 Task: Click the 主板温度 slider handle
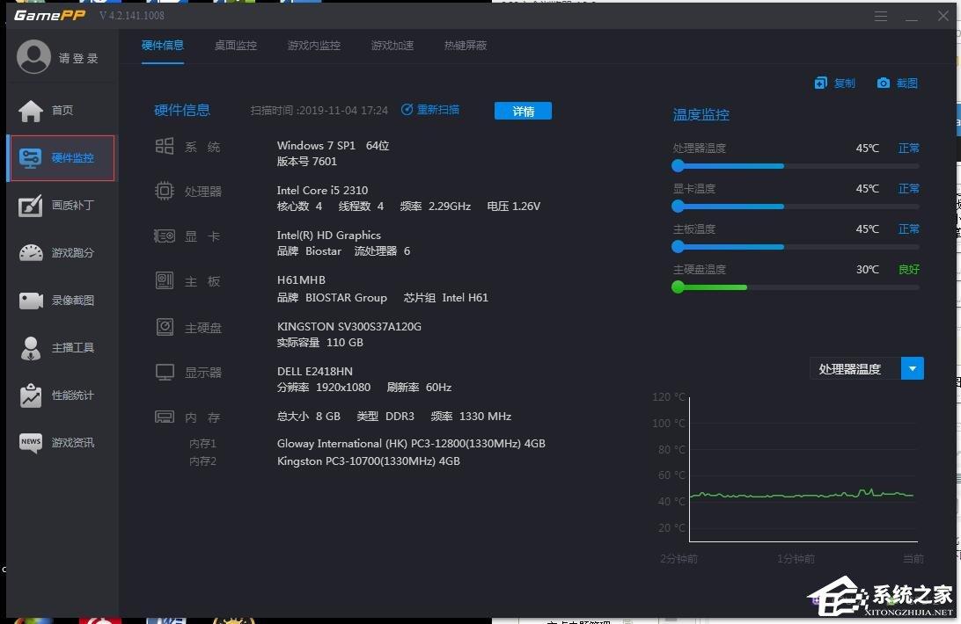tap(678, 247)
